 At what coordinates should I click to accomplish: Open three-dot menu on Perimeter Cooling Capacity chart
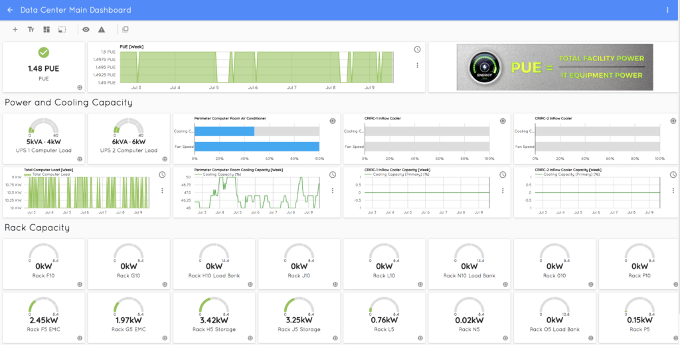point(333,190)
